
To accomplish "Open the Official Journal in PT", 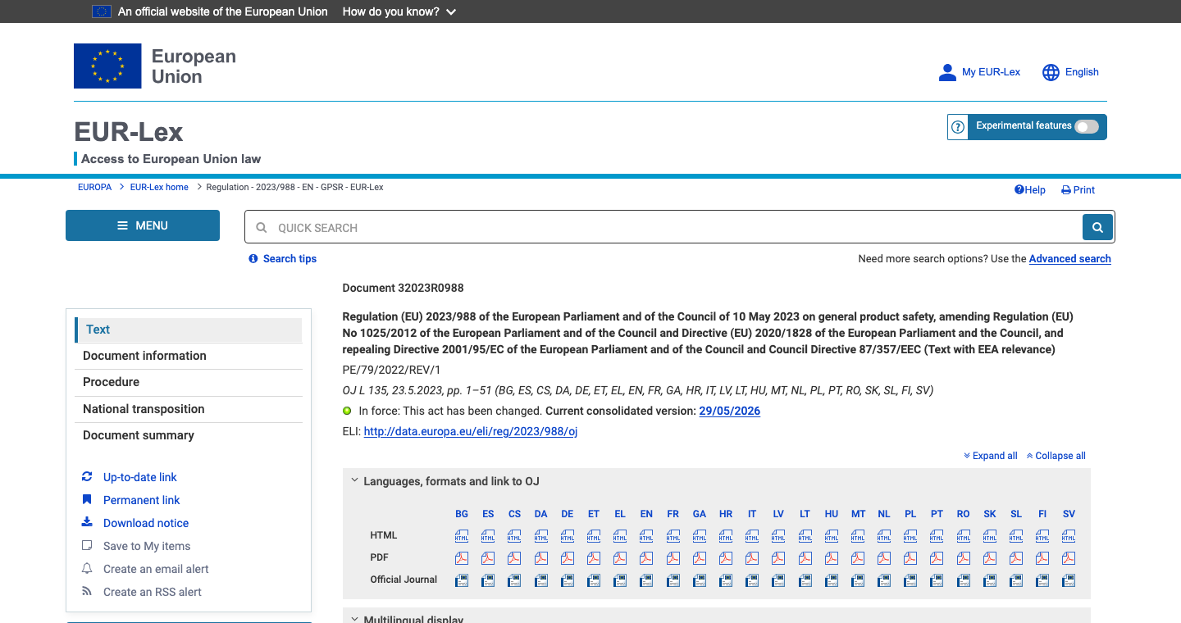I will coord(937,580).
